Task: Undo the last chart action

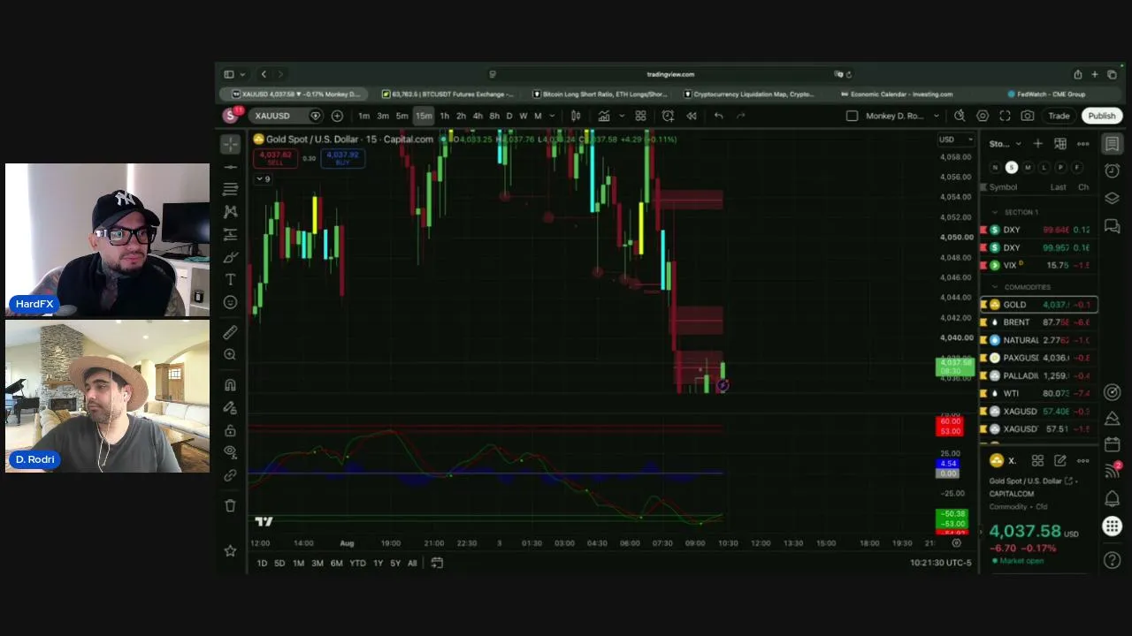Action: tap(718, 116)
